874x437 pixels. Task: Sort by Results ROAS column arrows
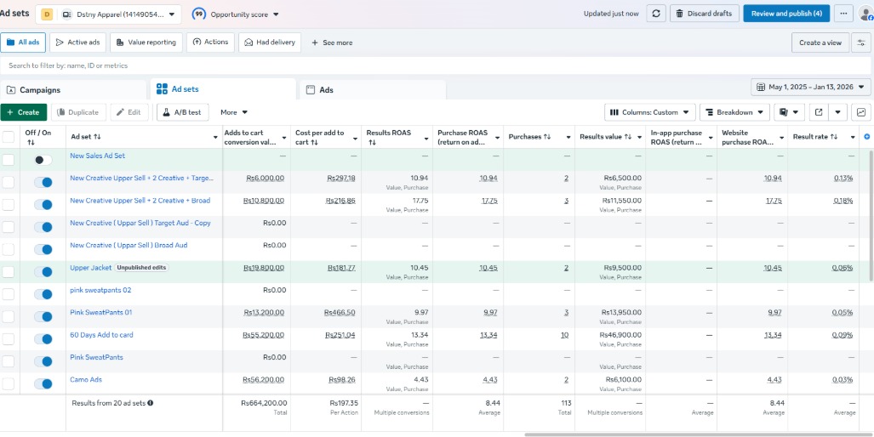click(x=371, y=143)
